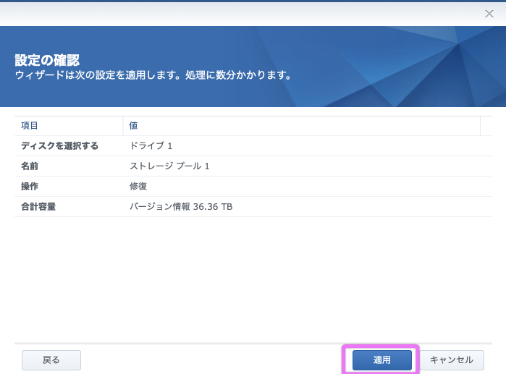Click the 設定の確認 heading
The height and width of the screenshot is (374, 506).
(47, 60)
